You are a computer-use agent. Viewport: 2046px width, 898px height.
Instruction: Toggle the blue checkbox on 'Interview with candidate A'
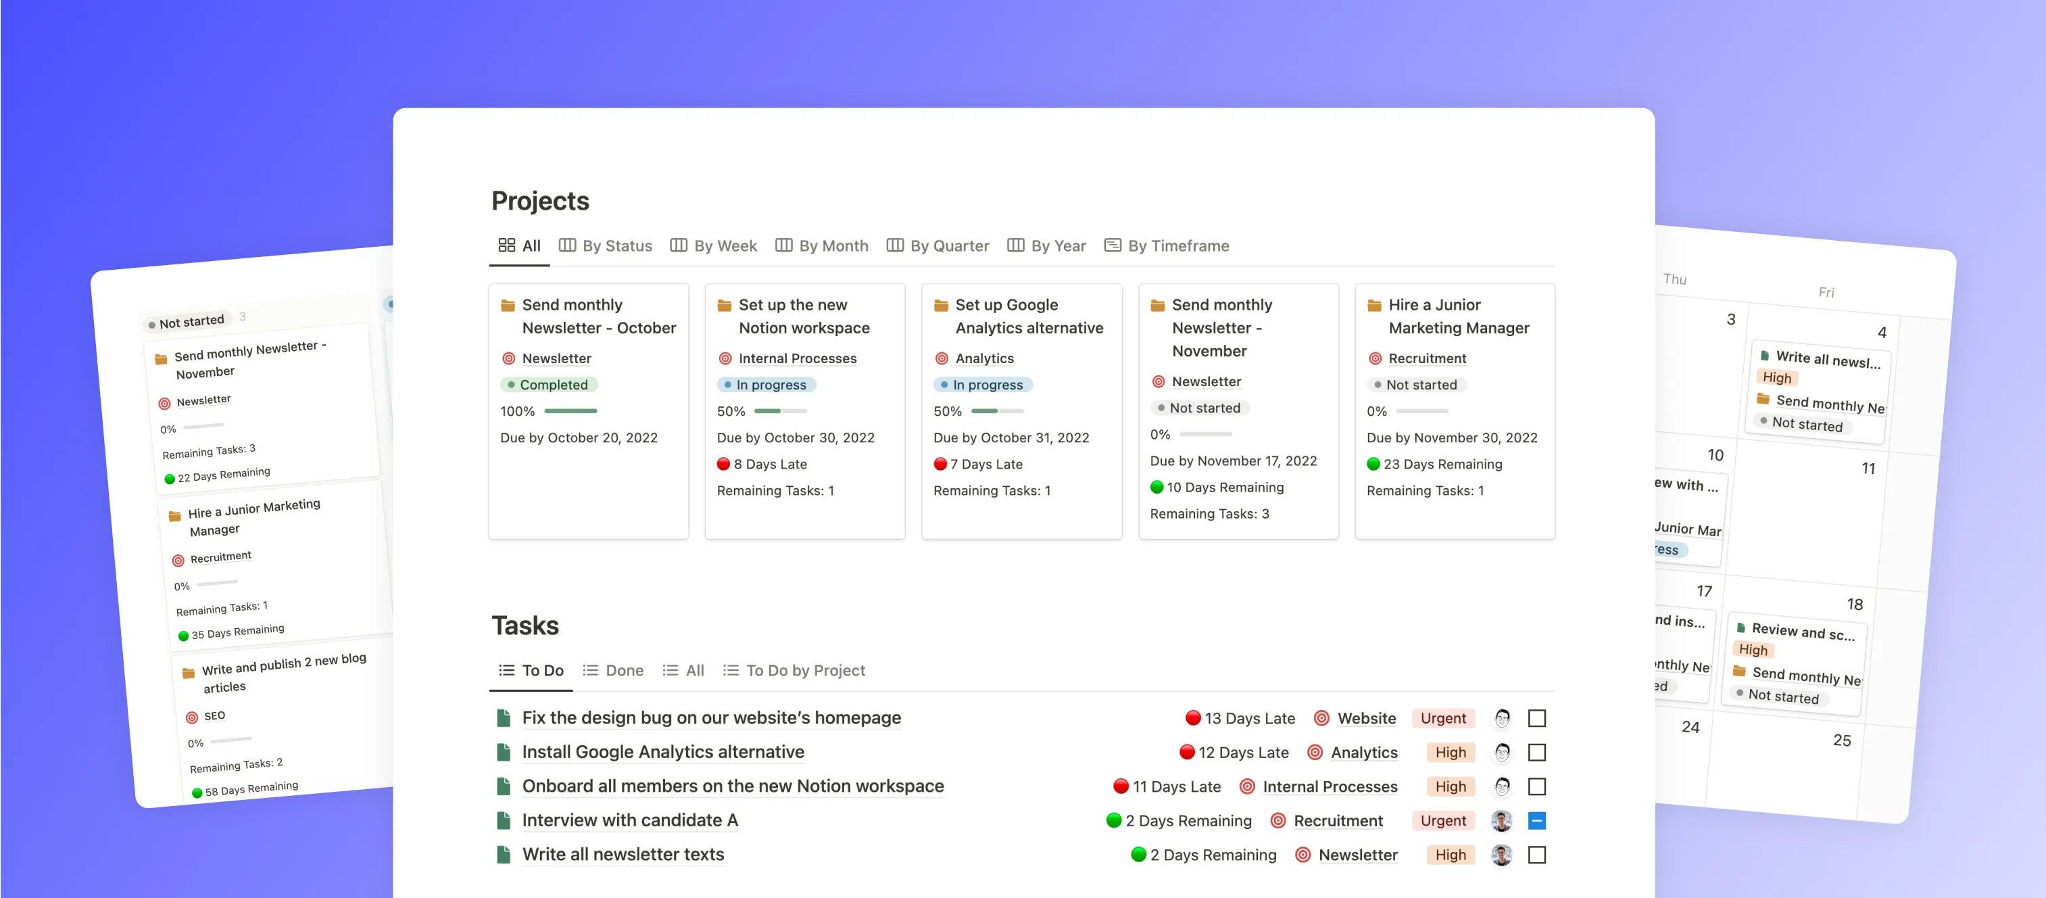(x=1537, y=820)
